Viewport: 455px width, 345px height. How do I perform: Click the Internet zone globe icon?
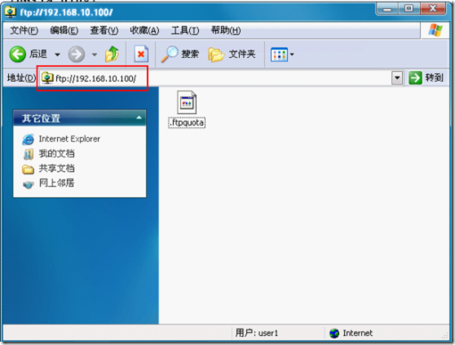click(x=334, y=333)
